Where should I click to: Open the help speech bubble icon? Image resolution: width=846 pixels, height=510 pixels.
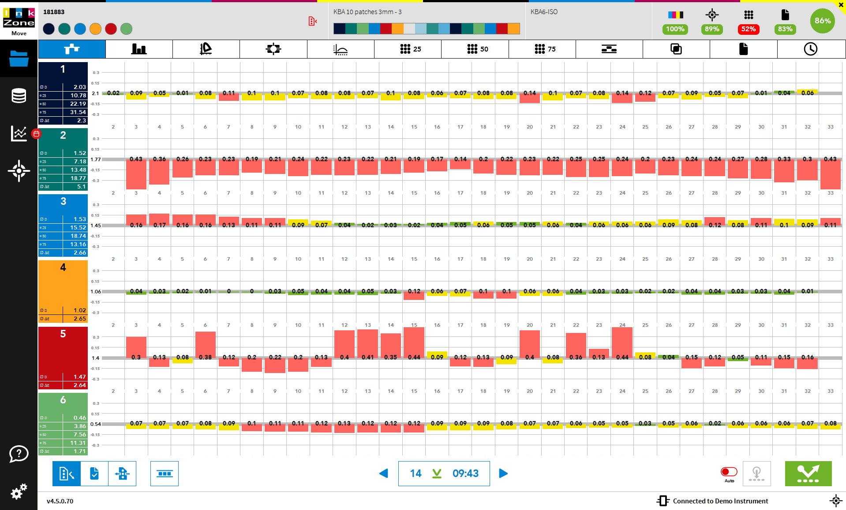tap(19, 454)
